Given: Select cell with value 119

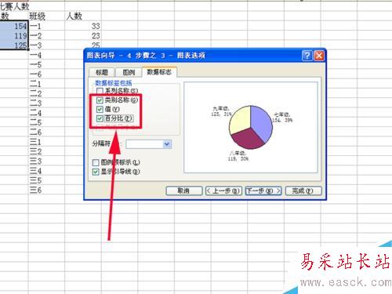Looking at the screenshot, I should (x=14, y=36).
